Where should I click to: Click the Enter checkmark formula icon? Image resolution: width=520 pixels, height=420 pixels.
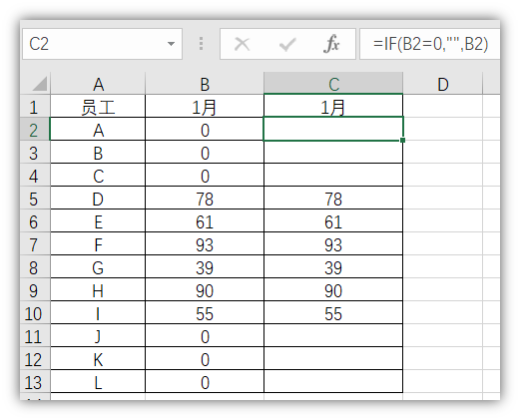coord(287,44)
